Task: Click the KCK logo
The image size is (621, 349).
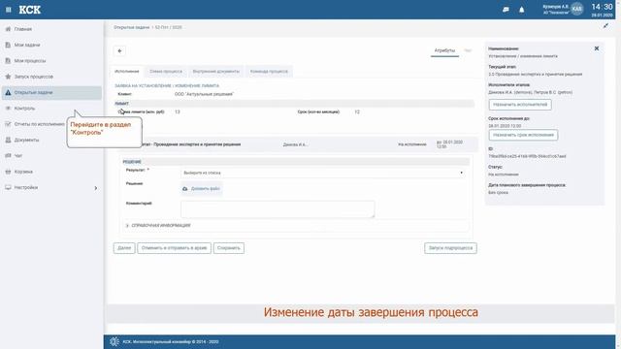Action: (30, 10)
